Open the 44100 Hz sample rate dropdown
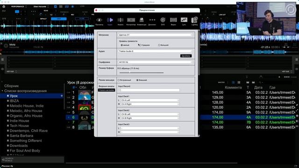299x168 pixels. point(155,62)
